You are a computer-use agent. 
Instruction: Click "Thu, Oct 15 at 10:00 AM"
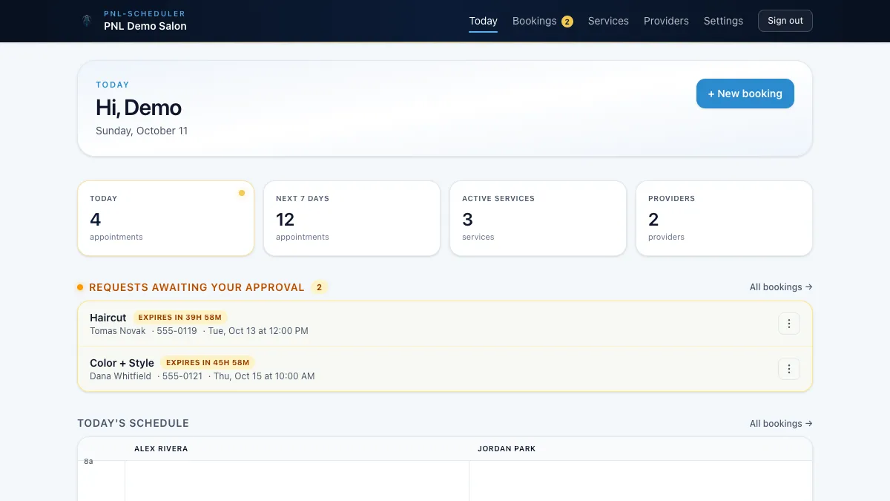click(264, 376)
